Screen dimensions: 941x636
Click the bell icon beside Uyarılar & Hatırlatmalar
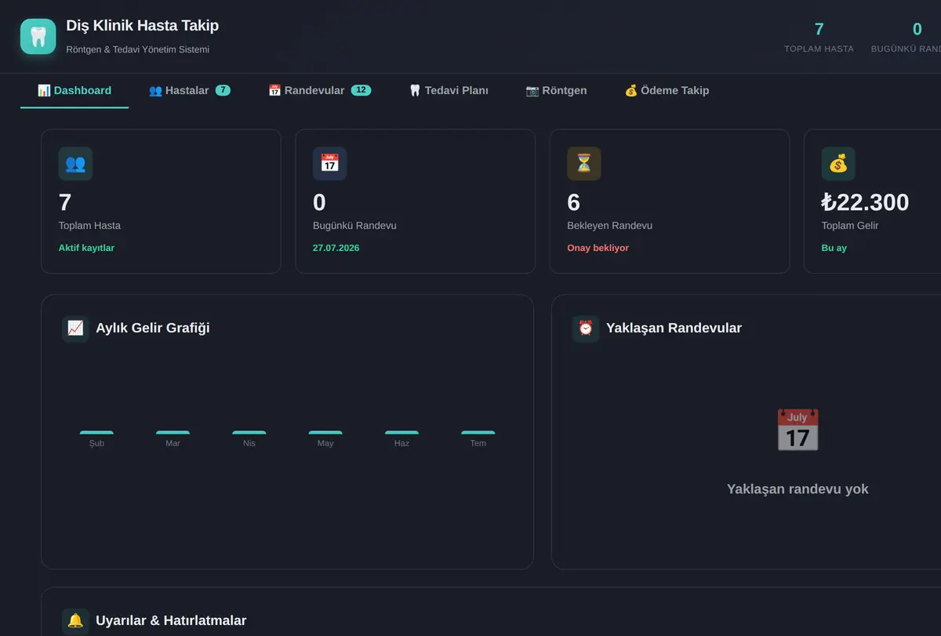(75, 621)
